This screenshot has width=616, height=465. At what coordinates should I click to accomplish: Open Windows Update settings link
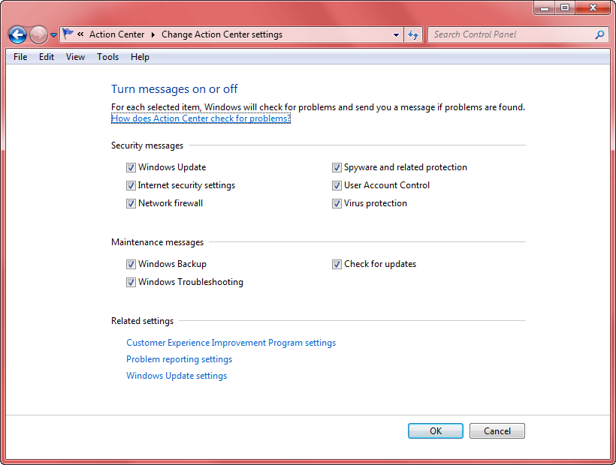177,376
